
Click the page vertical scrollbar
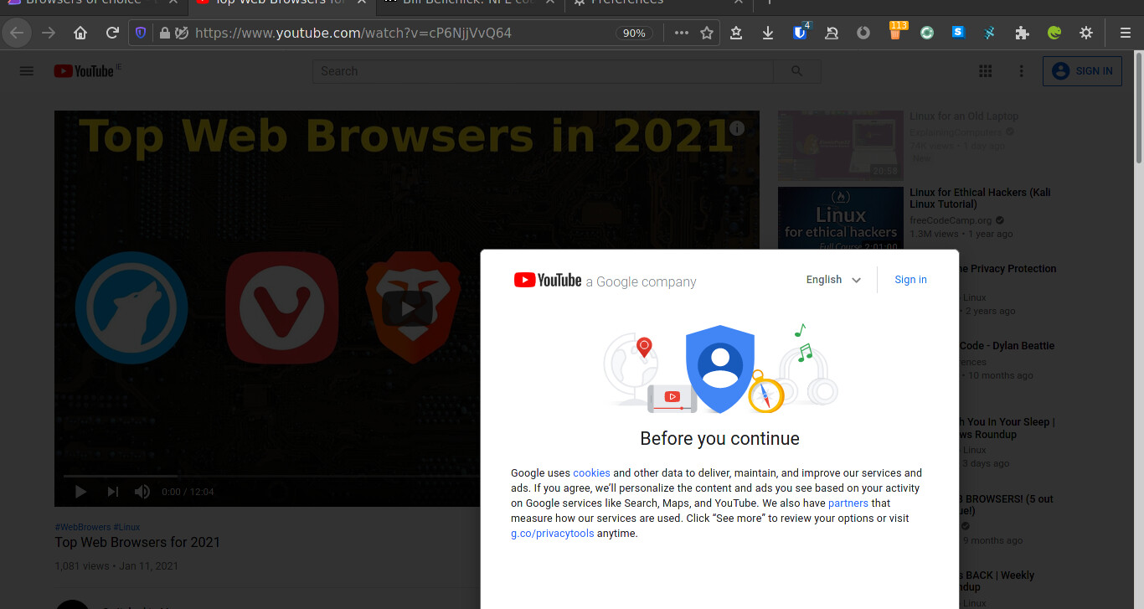coord(1138,109)
